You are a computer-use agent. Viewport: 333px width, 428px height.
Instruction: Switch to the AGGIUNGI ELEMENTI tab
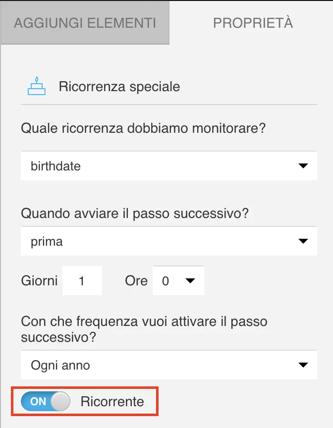[x=85, y=23]
